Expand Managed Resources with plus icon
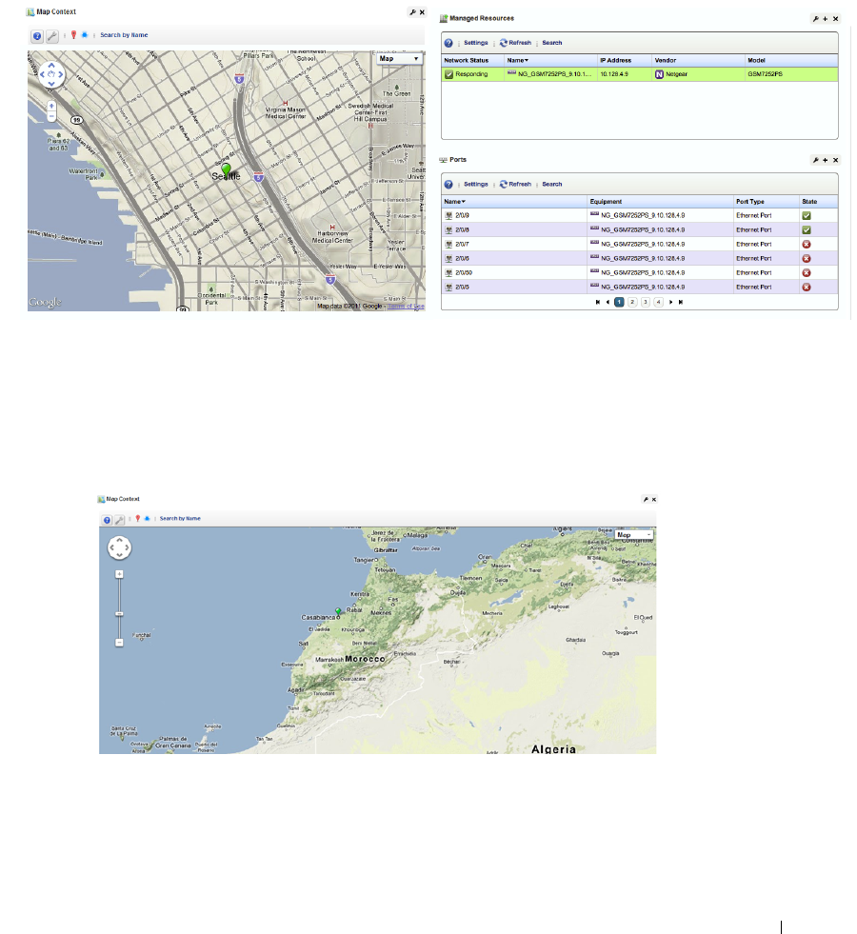Image resolution: width=857 pixels, height=934 pixels. 826,18
